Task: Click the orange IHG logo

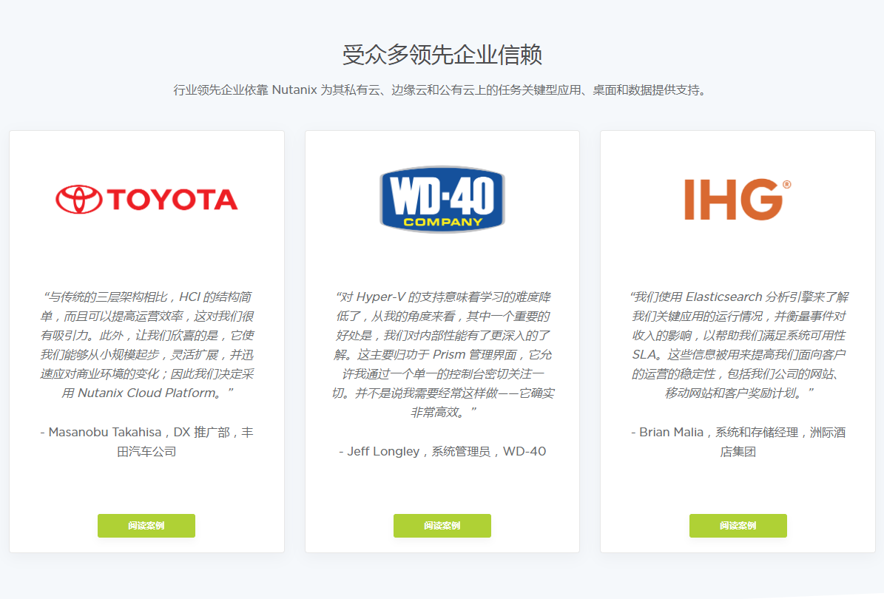Action: (732, 200)
